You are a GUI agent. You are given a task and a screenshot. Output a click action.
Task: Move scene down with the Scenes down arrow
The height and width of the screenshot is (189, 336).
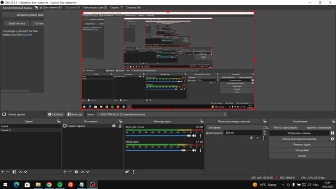[x=26, y=172]
